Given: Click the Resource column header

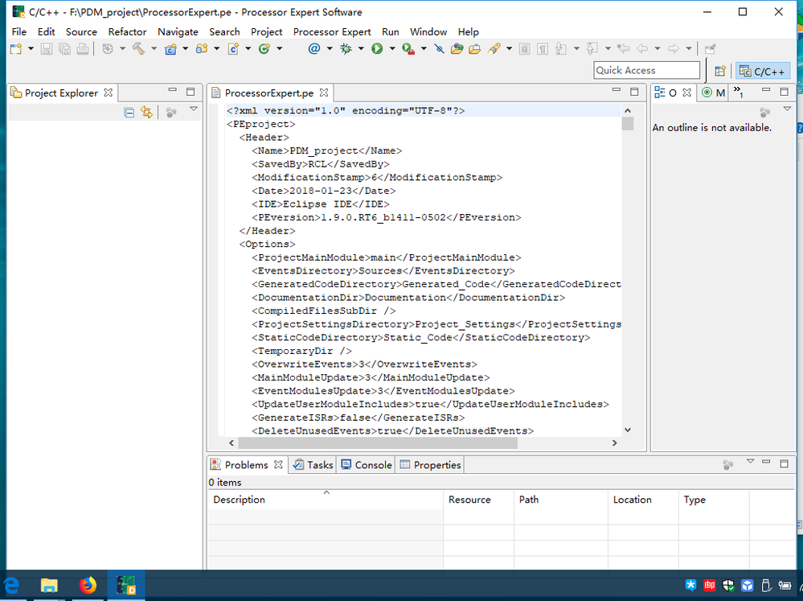Looking at the screenshot, I should [478, 500].
